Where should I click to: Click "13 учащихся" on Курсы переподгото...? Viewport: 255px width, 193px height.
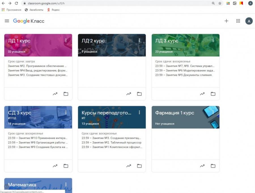90,124
